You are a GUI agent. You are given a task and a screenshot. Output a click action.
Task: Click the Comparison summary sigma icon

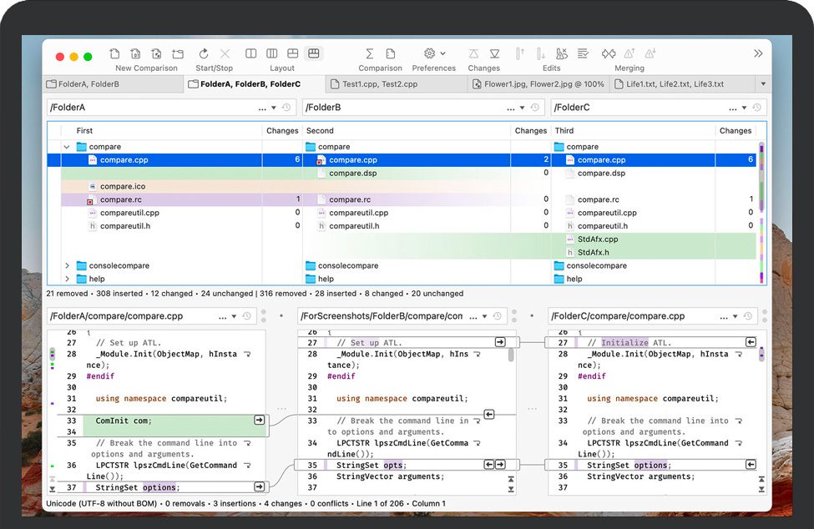pyautogui.click(x=370, y=53)
